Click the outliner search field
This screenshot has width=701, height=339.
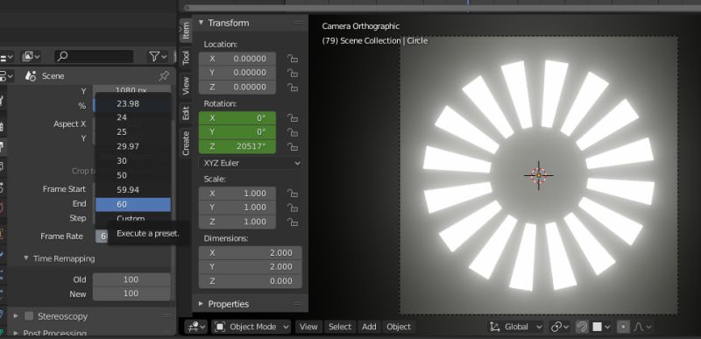tap(94, 56)
